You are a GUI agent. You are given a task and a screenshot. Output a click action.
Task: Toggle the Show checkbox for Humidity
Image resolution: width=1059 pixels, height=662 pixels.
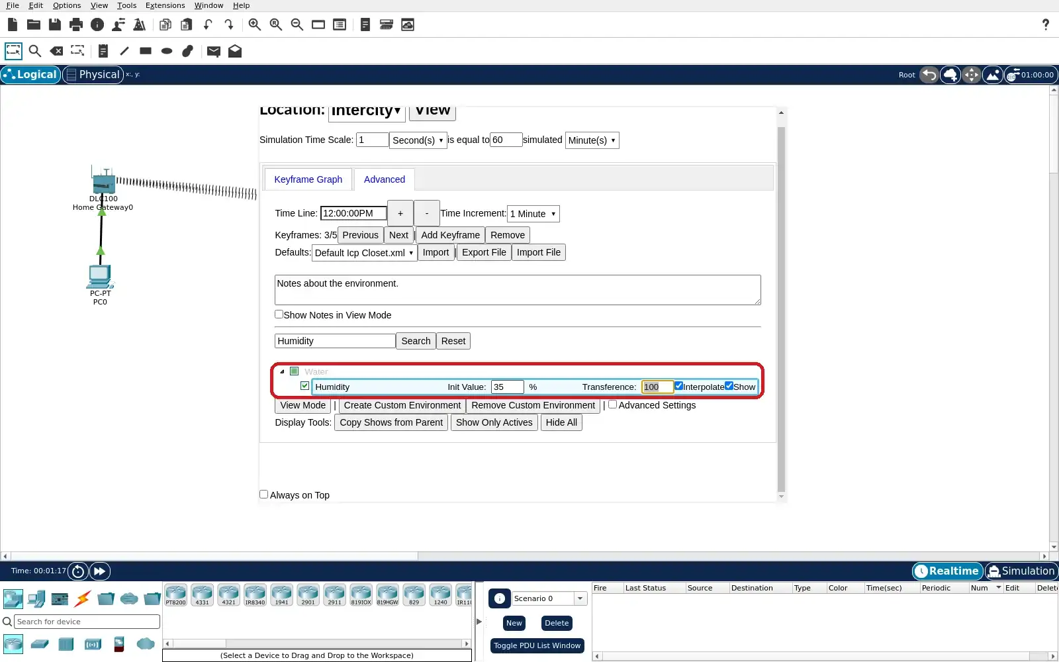(729, 386)
